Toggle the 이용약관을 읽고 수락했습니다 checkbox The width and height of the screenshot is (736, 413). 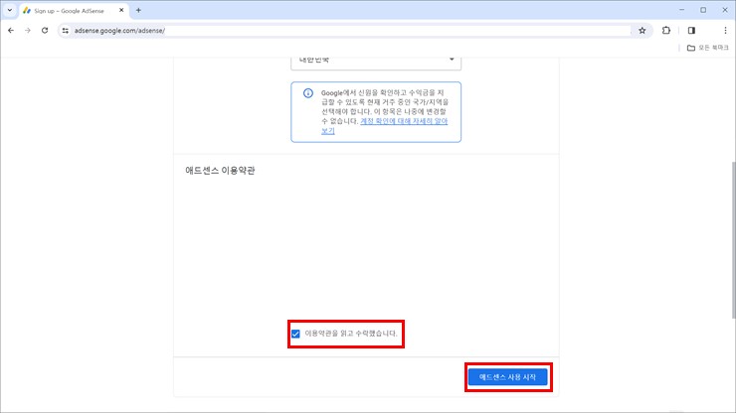click(x=295, y=334)
